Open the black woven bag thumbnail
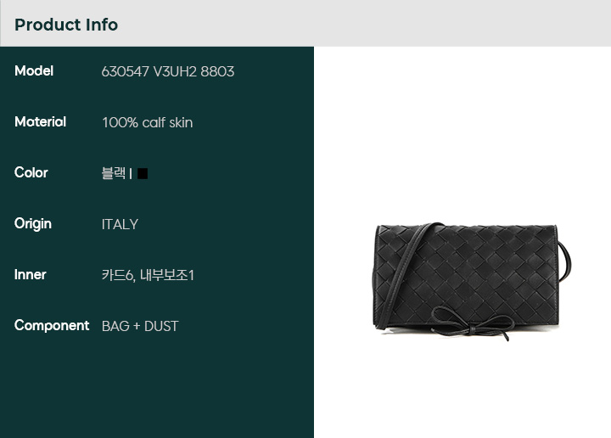611x438 pixels. (472, 281)
